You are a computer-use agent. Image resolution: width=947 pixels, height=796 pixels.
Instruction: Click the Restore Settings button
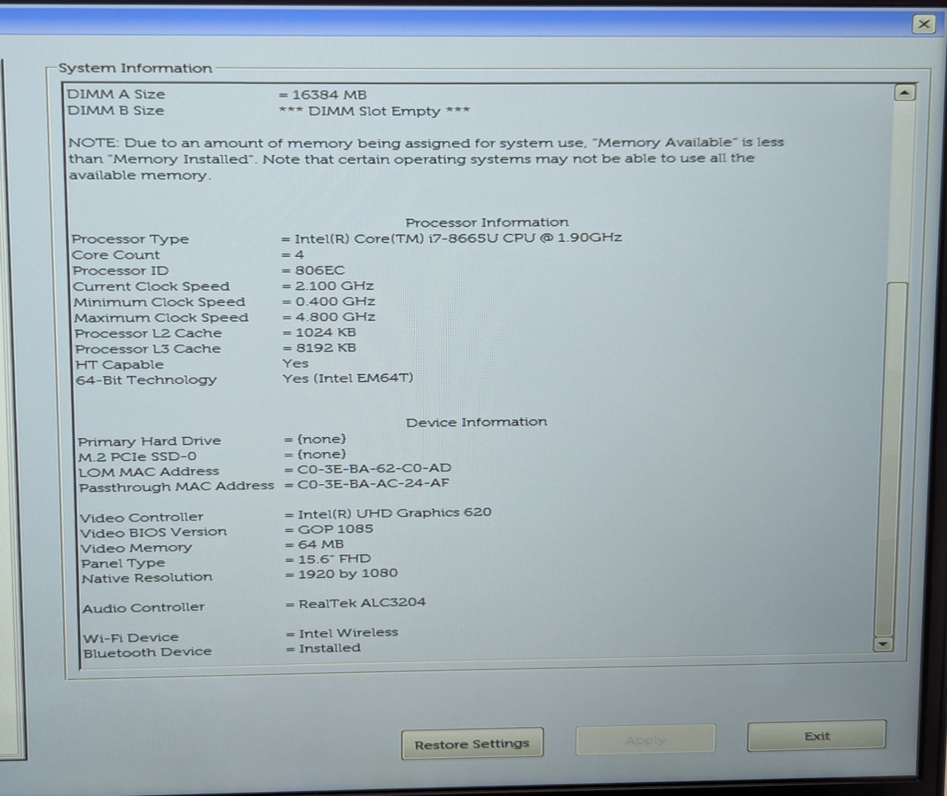(x=472, y=744)
